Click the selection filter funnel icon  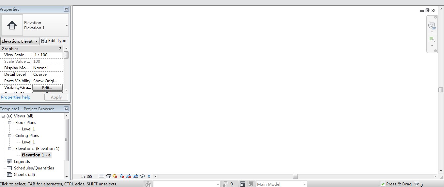tap(416, 184)
